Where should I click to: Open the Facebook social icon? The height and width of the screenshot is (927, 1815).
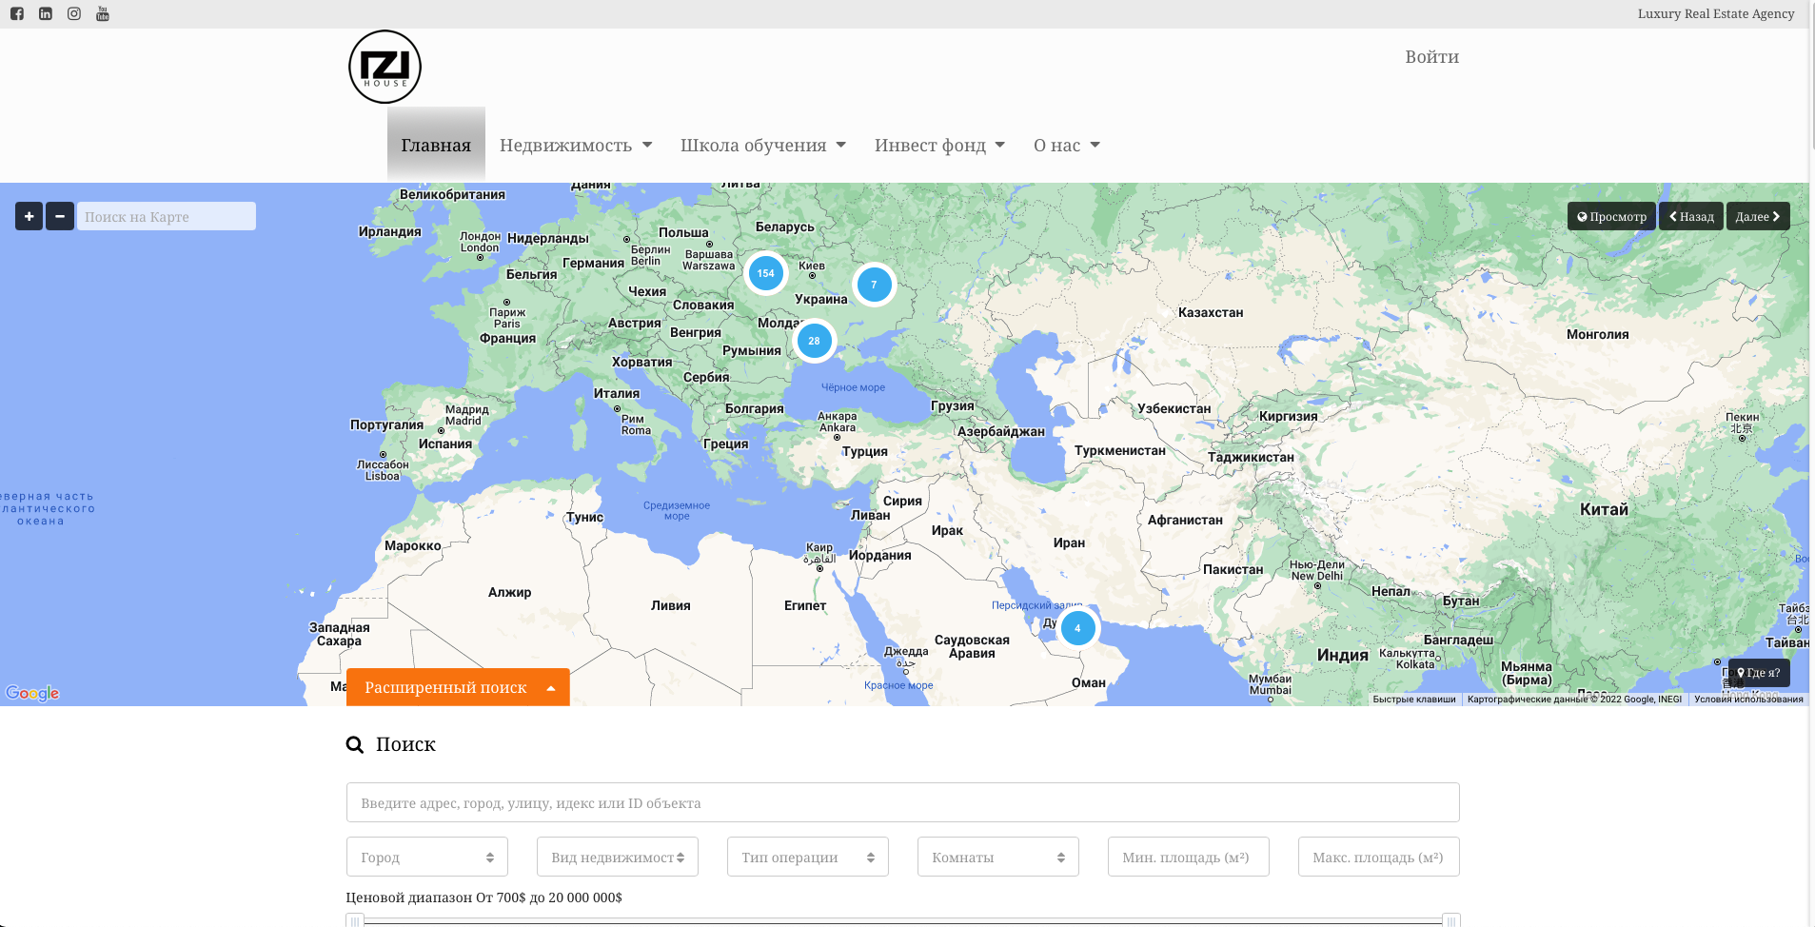click(x=17, y=14)
